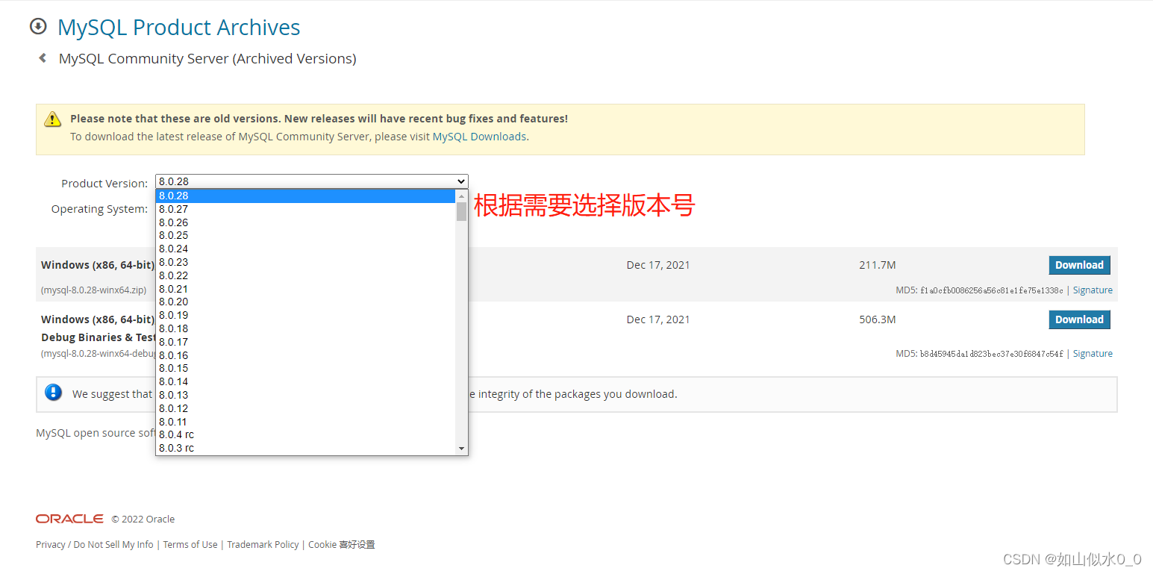Click the version list scrollbar thumb

click(461, 211)
